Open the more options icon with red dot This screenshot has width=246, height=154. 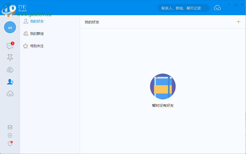tap(10, 143)
